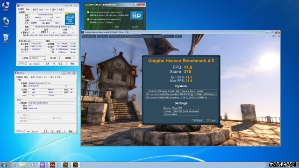
Task: Launch Internet Explorer from the taskbar
Action: click(14, 165)
